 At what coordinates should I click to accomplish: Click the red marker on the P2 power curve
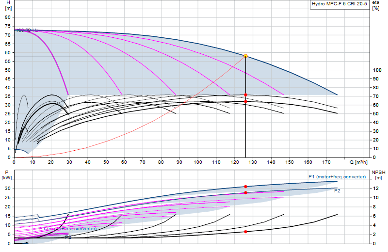[x=245, y=193]
